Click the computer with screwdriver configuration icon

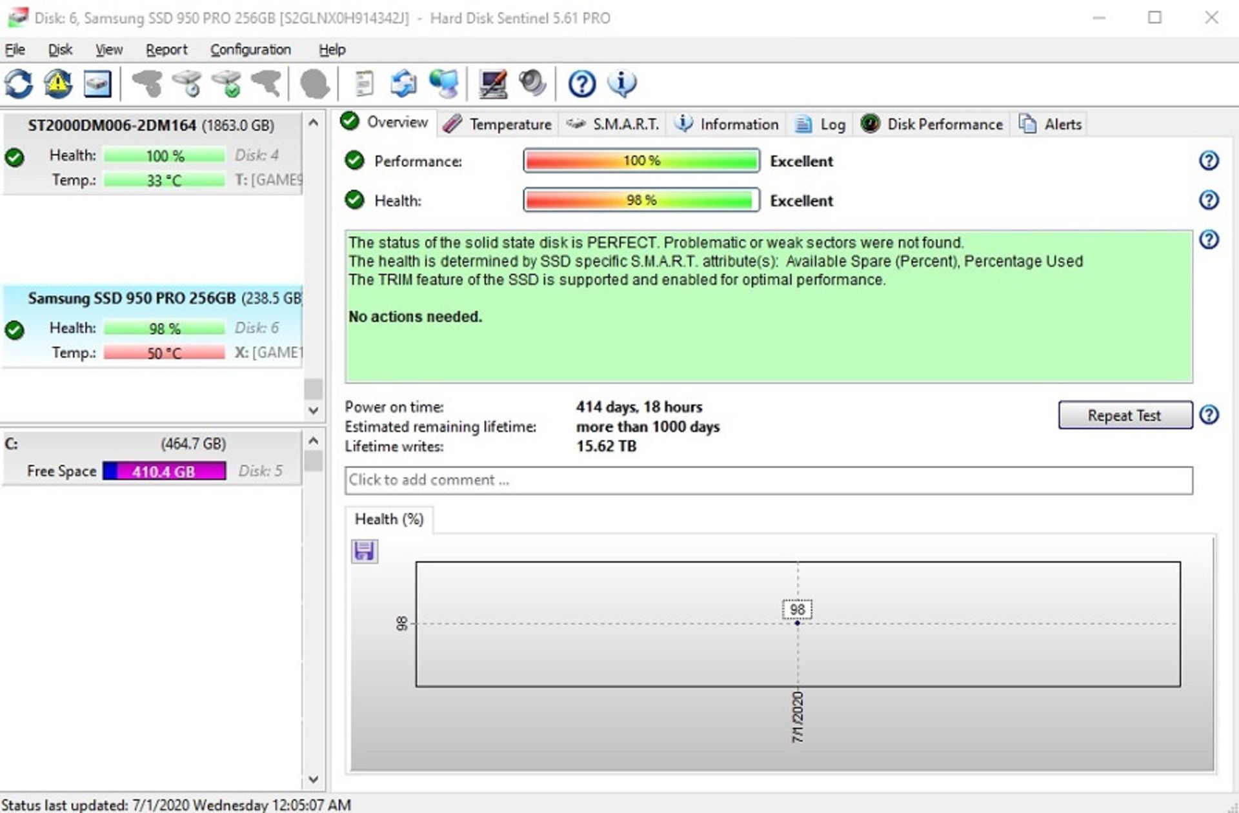(493, 84)
